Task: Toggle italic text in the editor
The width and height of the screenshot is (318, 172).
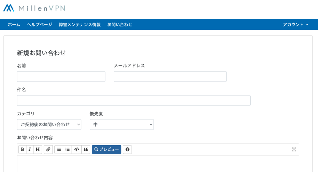Action: point(30,150)
